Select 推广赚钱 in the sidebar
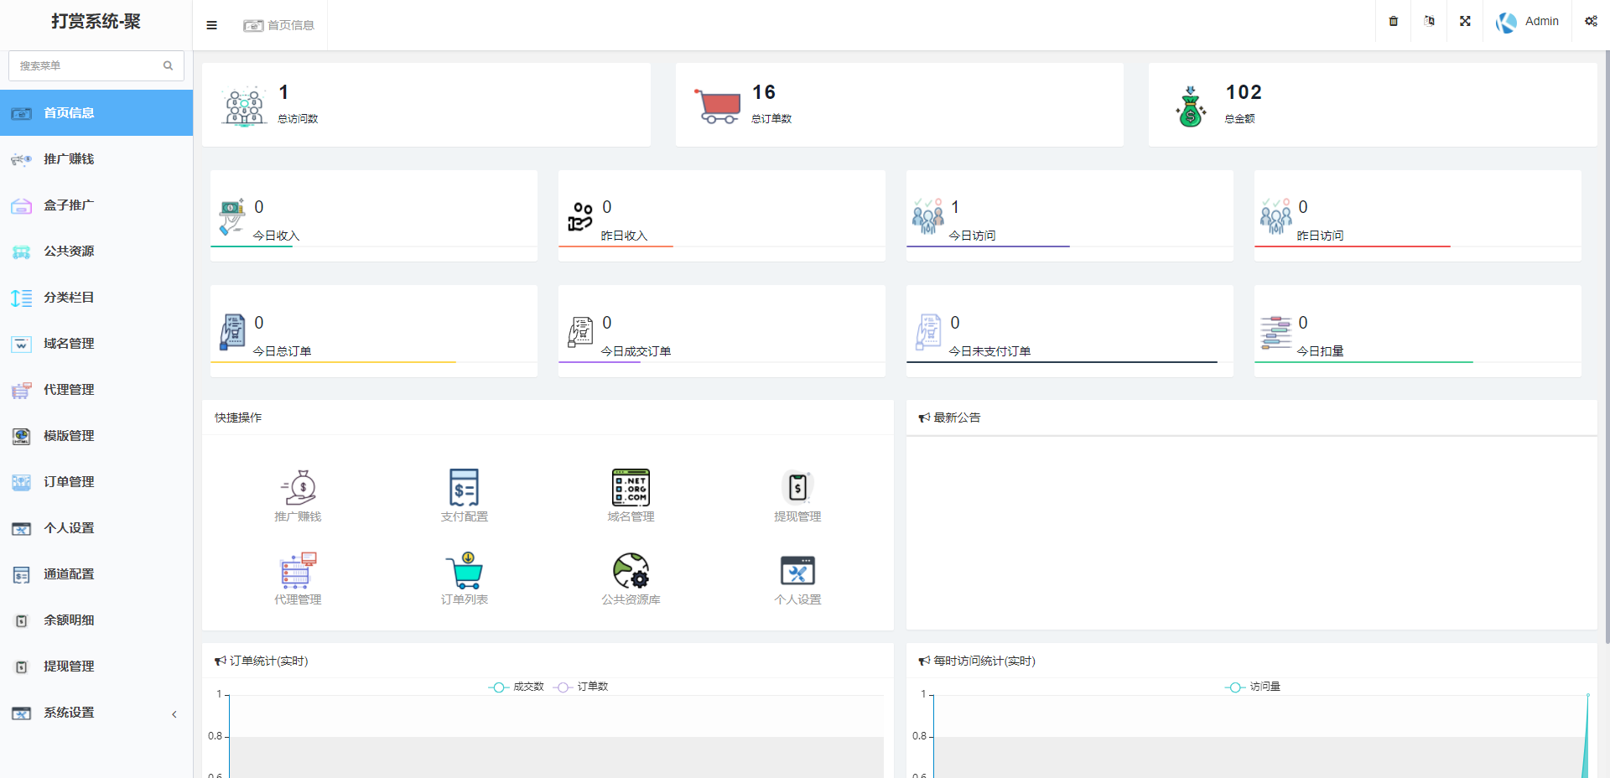This screenshot has height=778, width=1610. coord(69,159)
